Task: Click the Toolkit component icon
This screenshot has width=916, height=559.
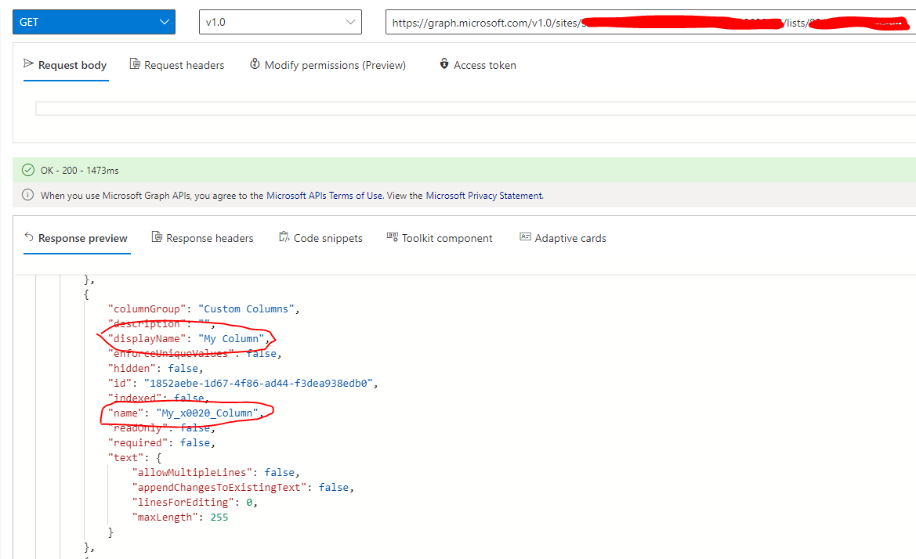Action: click(x=392, y=237)
